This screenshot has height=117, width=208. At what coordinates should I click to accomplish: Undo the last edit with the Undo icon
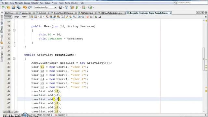[x=25, y=7]
